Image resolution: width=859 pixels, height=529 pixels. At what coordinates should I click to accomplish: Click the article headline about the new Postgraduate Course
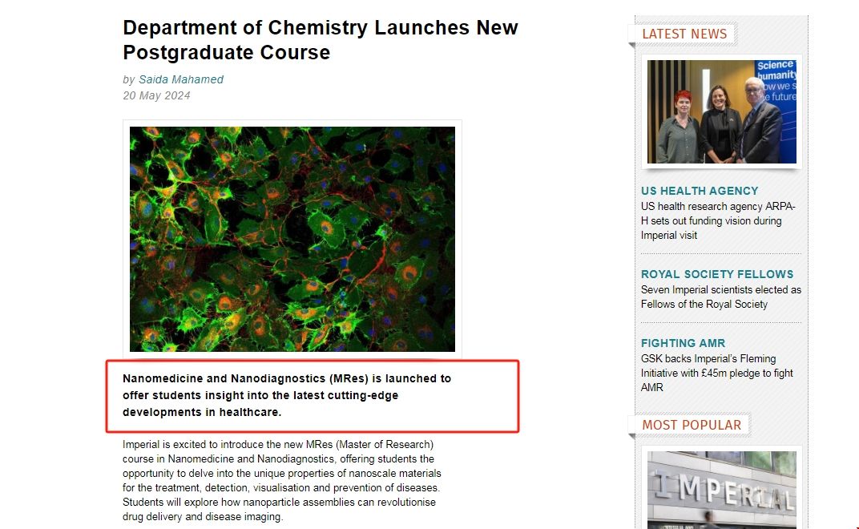click(320, 40)
